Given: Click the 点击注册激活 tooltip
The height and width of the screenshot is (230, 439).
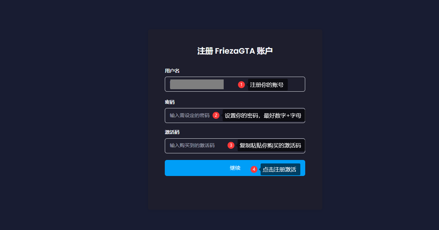Looking at the screenshot, I should [279, 169].
